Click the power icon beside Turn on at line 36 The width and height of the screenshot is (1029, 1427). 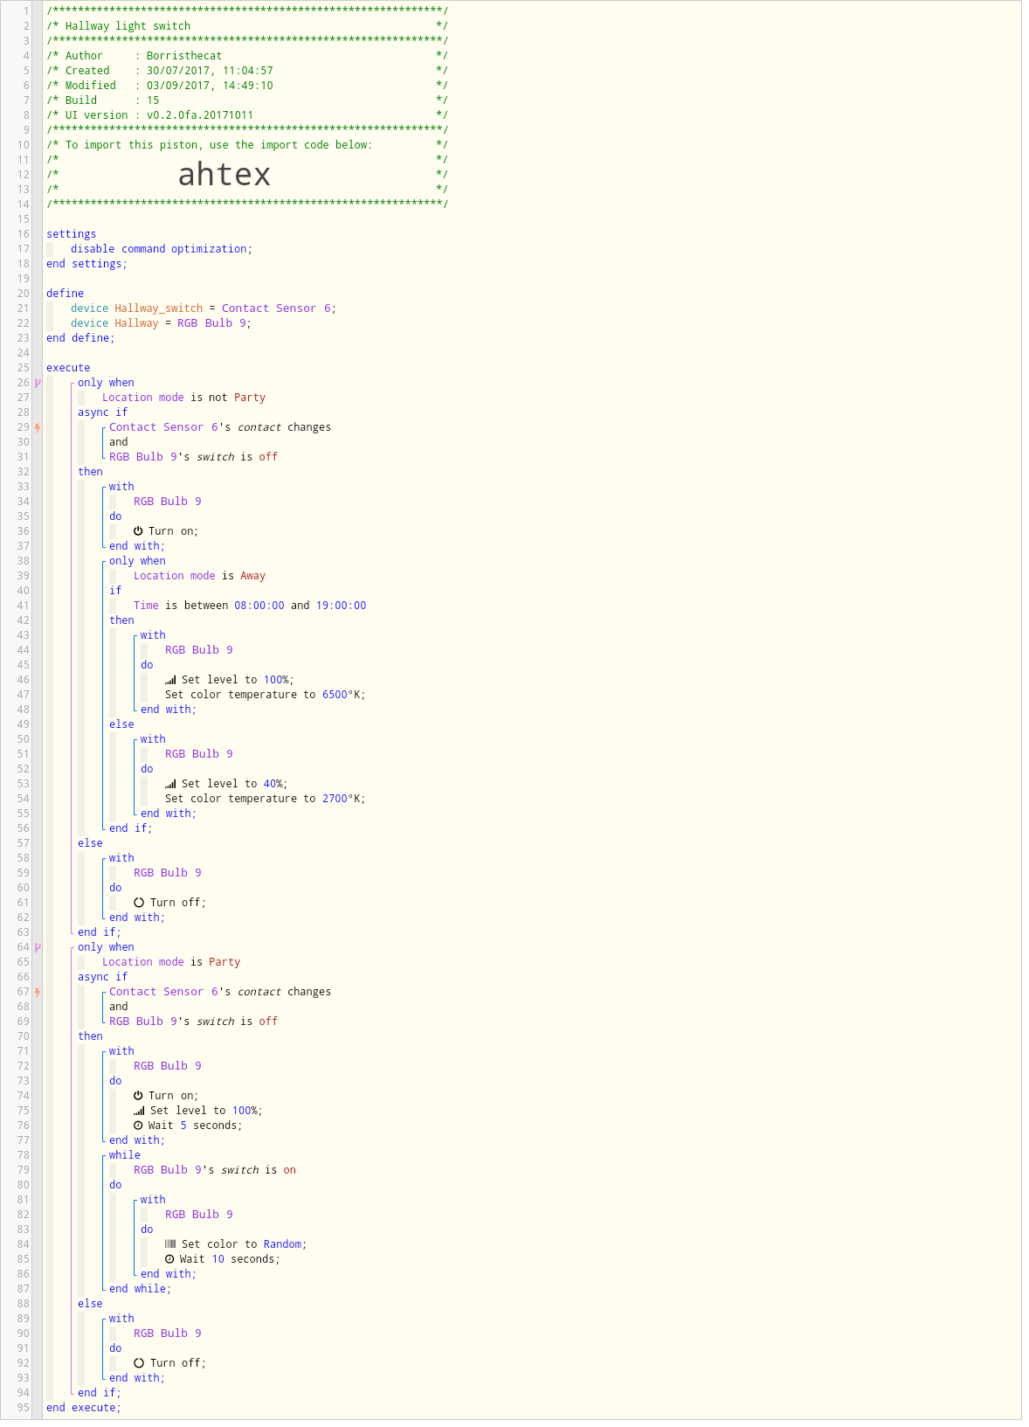pyautogui.click(x=138, y=530)
